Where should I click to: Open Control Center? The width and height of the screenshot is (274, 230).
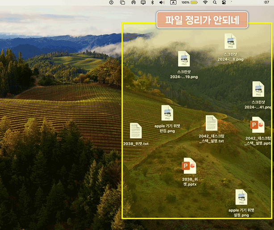pyautogui.click(x=224, y=2)
